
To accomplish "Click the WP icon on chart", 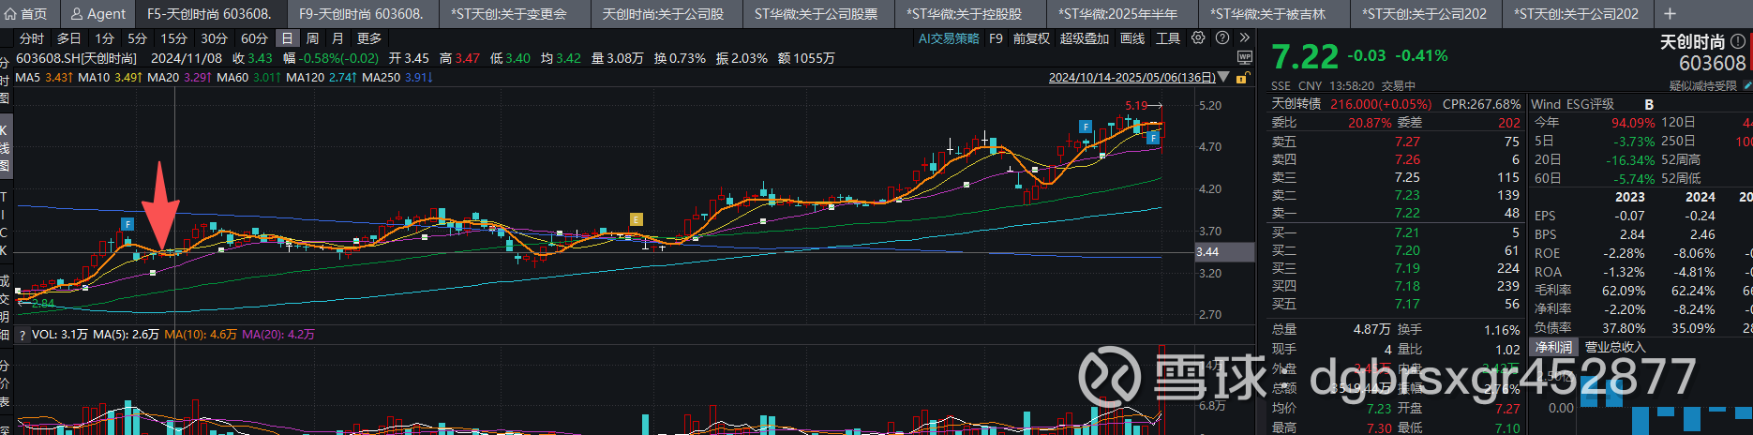I will [x=1245, y=58].
